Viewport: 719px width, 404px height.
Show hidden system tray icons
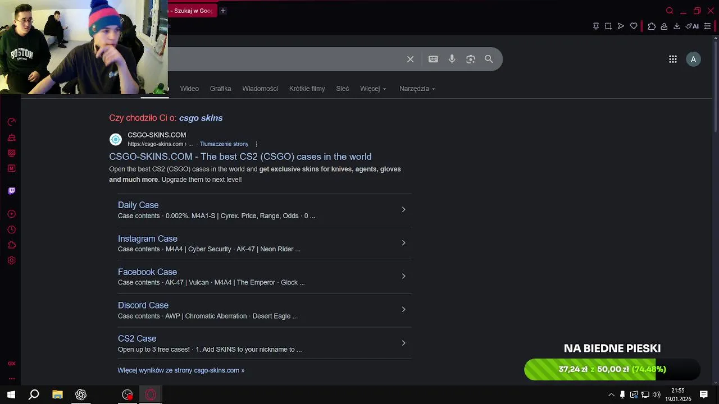[611, 395]
